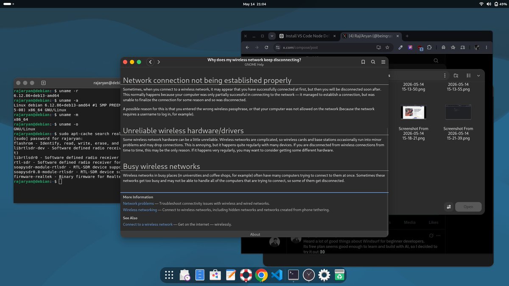The width and height of the screenshot is (509, 286).
Task: Open new tab button in terminal
Action: pos(43,83)
